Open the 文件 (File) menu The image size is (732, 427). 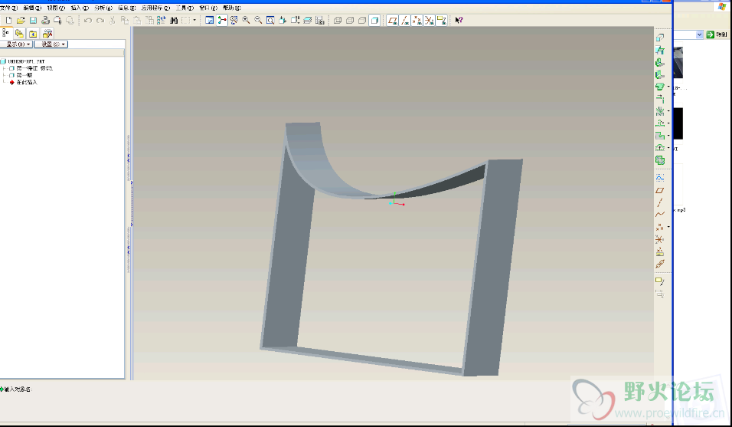click(x=9, y=8)
